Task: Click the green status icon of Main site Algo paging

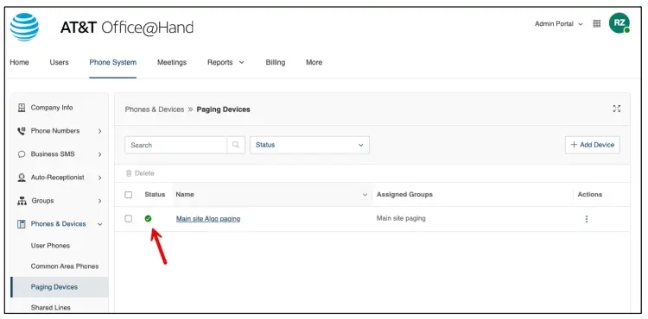Action: click(148, 218)
